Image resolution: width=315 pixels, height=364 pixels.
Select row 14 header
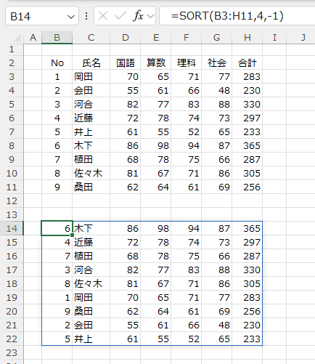(12, 228)
